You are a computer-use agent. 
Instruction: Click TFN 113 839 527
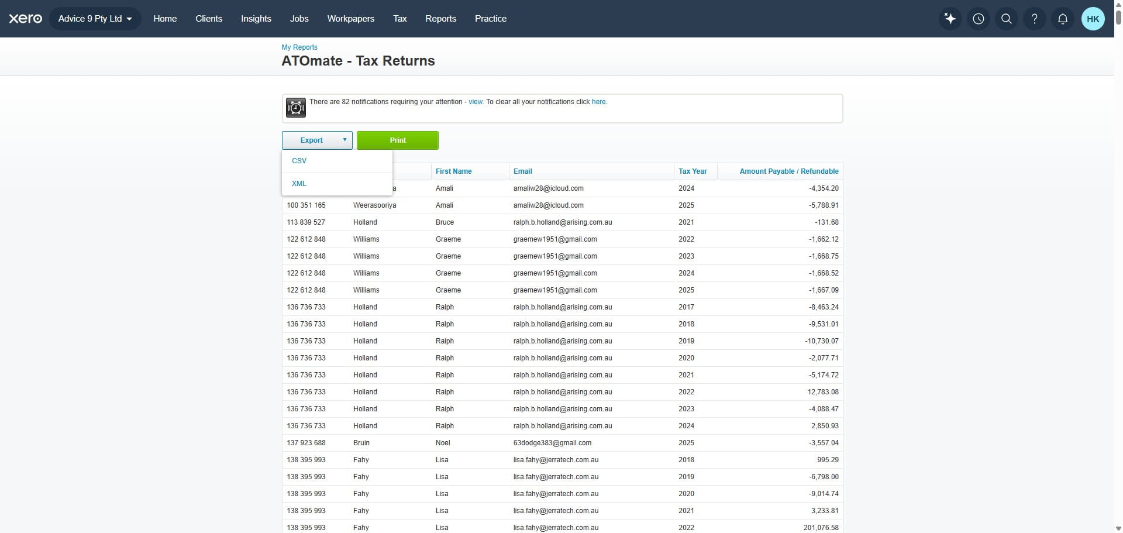click(306, 222)
